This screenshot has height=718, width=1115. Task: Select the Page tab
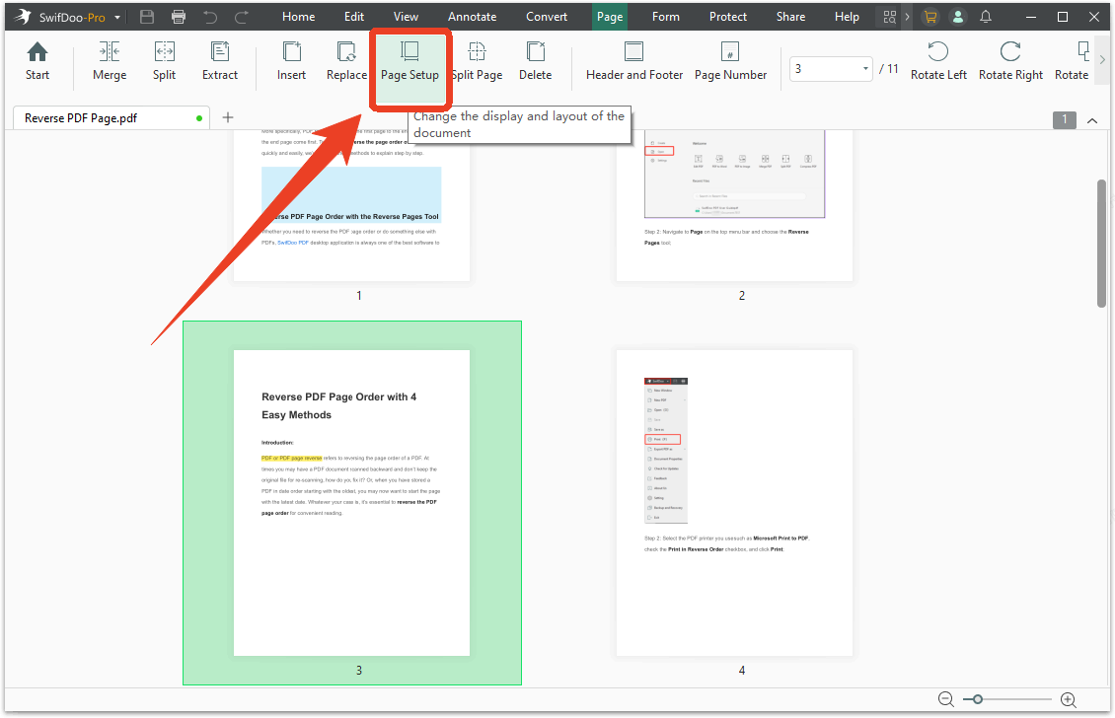click(610, 17)
